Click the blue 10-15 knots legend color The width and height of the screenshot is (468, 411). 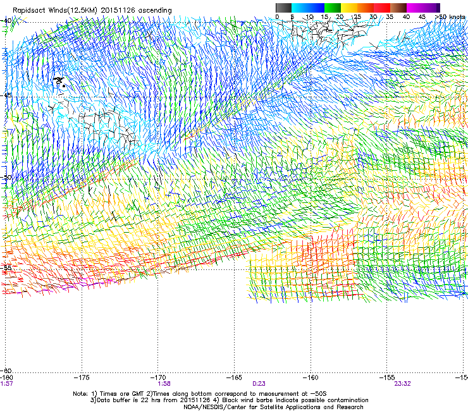(x=316, y=8)
